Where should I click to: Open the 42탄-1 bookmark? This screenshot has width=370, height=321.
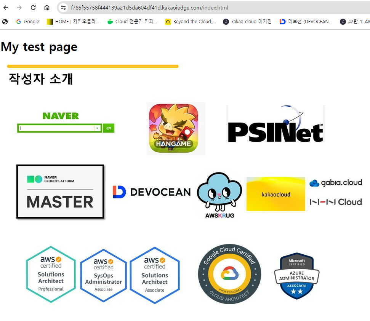(x=355, y=22)
